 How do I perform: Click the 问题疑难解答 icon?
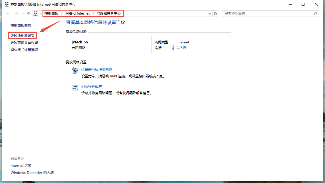(75, 88)
